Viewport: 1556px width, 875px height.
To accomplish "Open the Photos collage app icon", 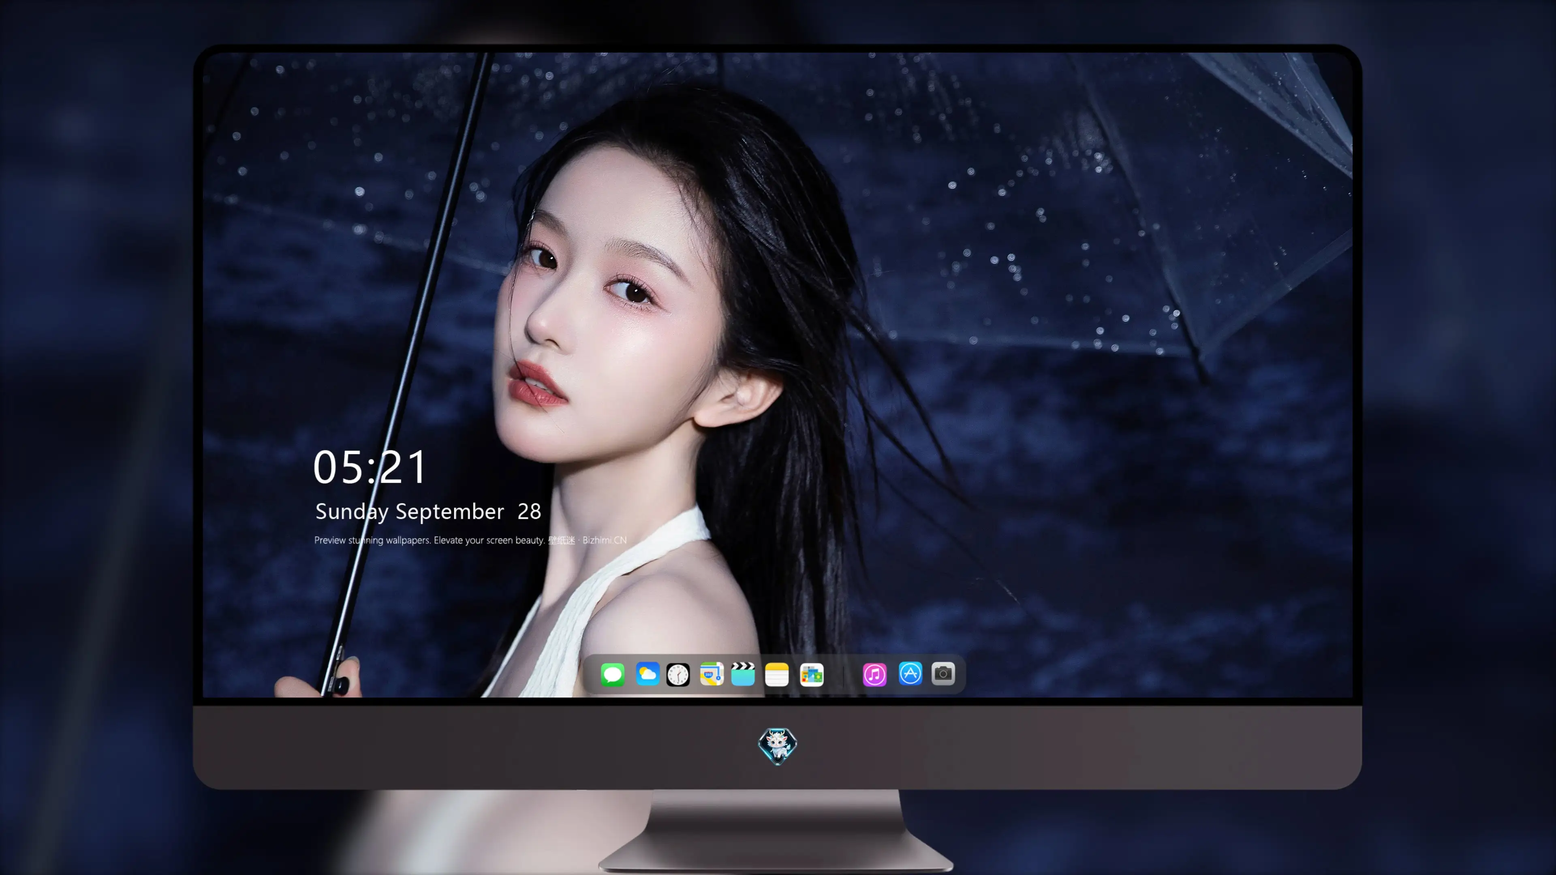I will point(811,674).
